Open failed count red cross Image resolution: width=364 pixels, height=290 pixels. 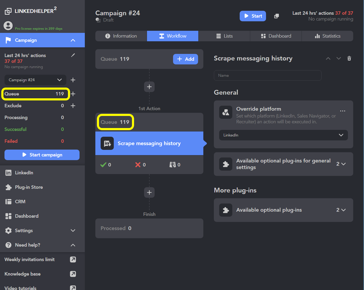[x=138, y=165]
